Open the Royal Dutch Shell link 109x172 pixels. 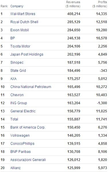point(24,22)
